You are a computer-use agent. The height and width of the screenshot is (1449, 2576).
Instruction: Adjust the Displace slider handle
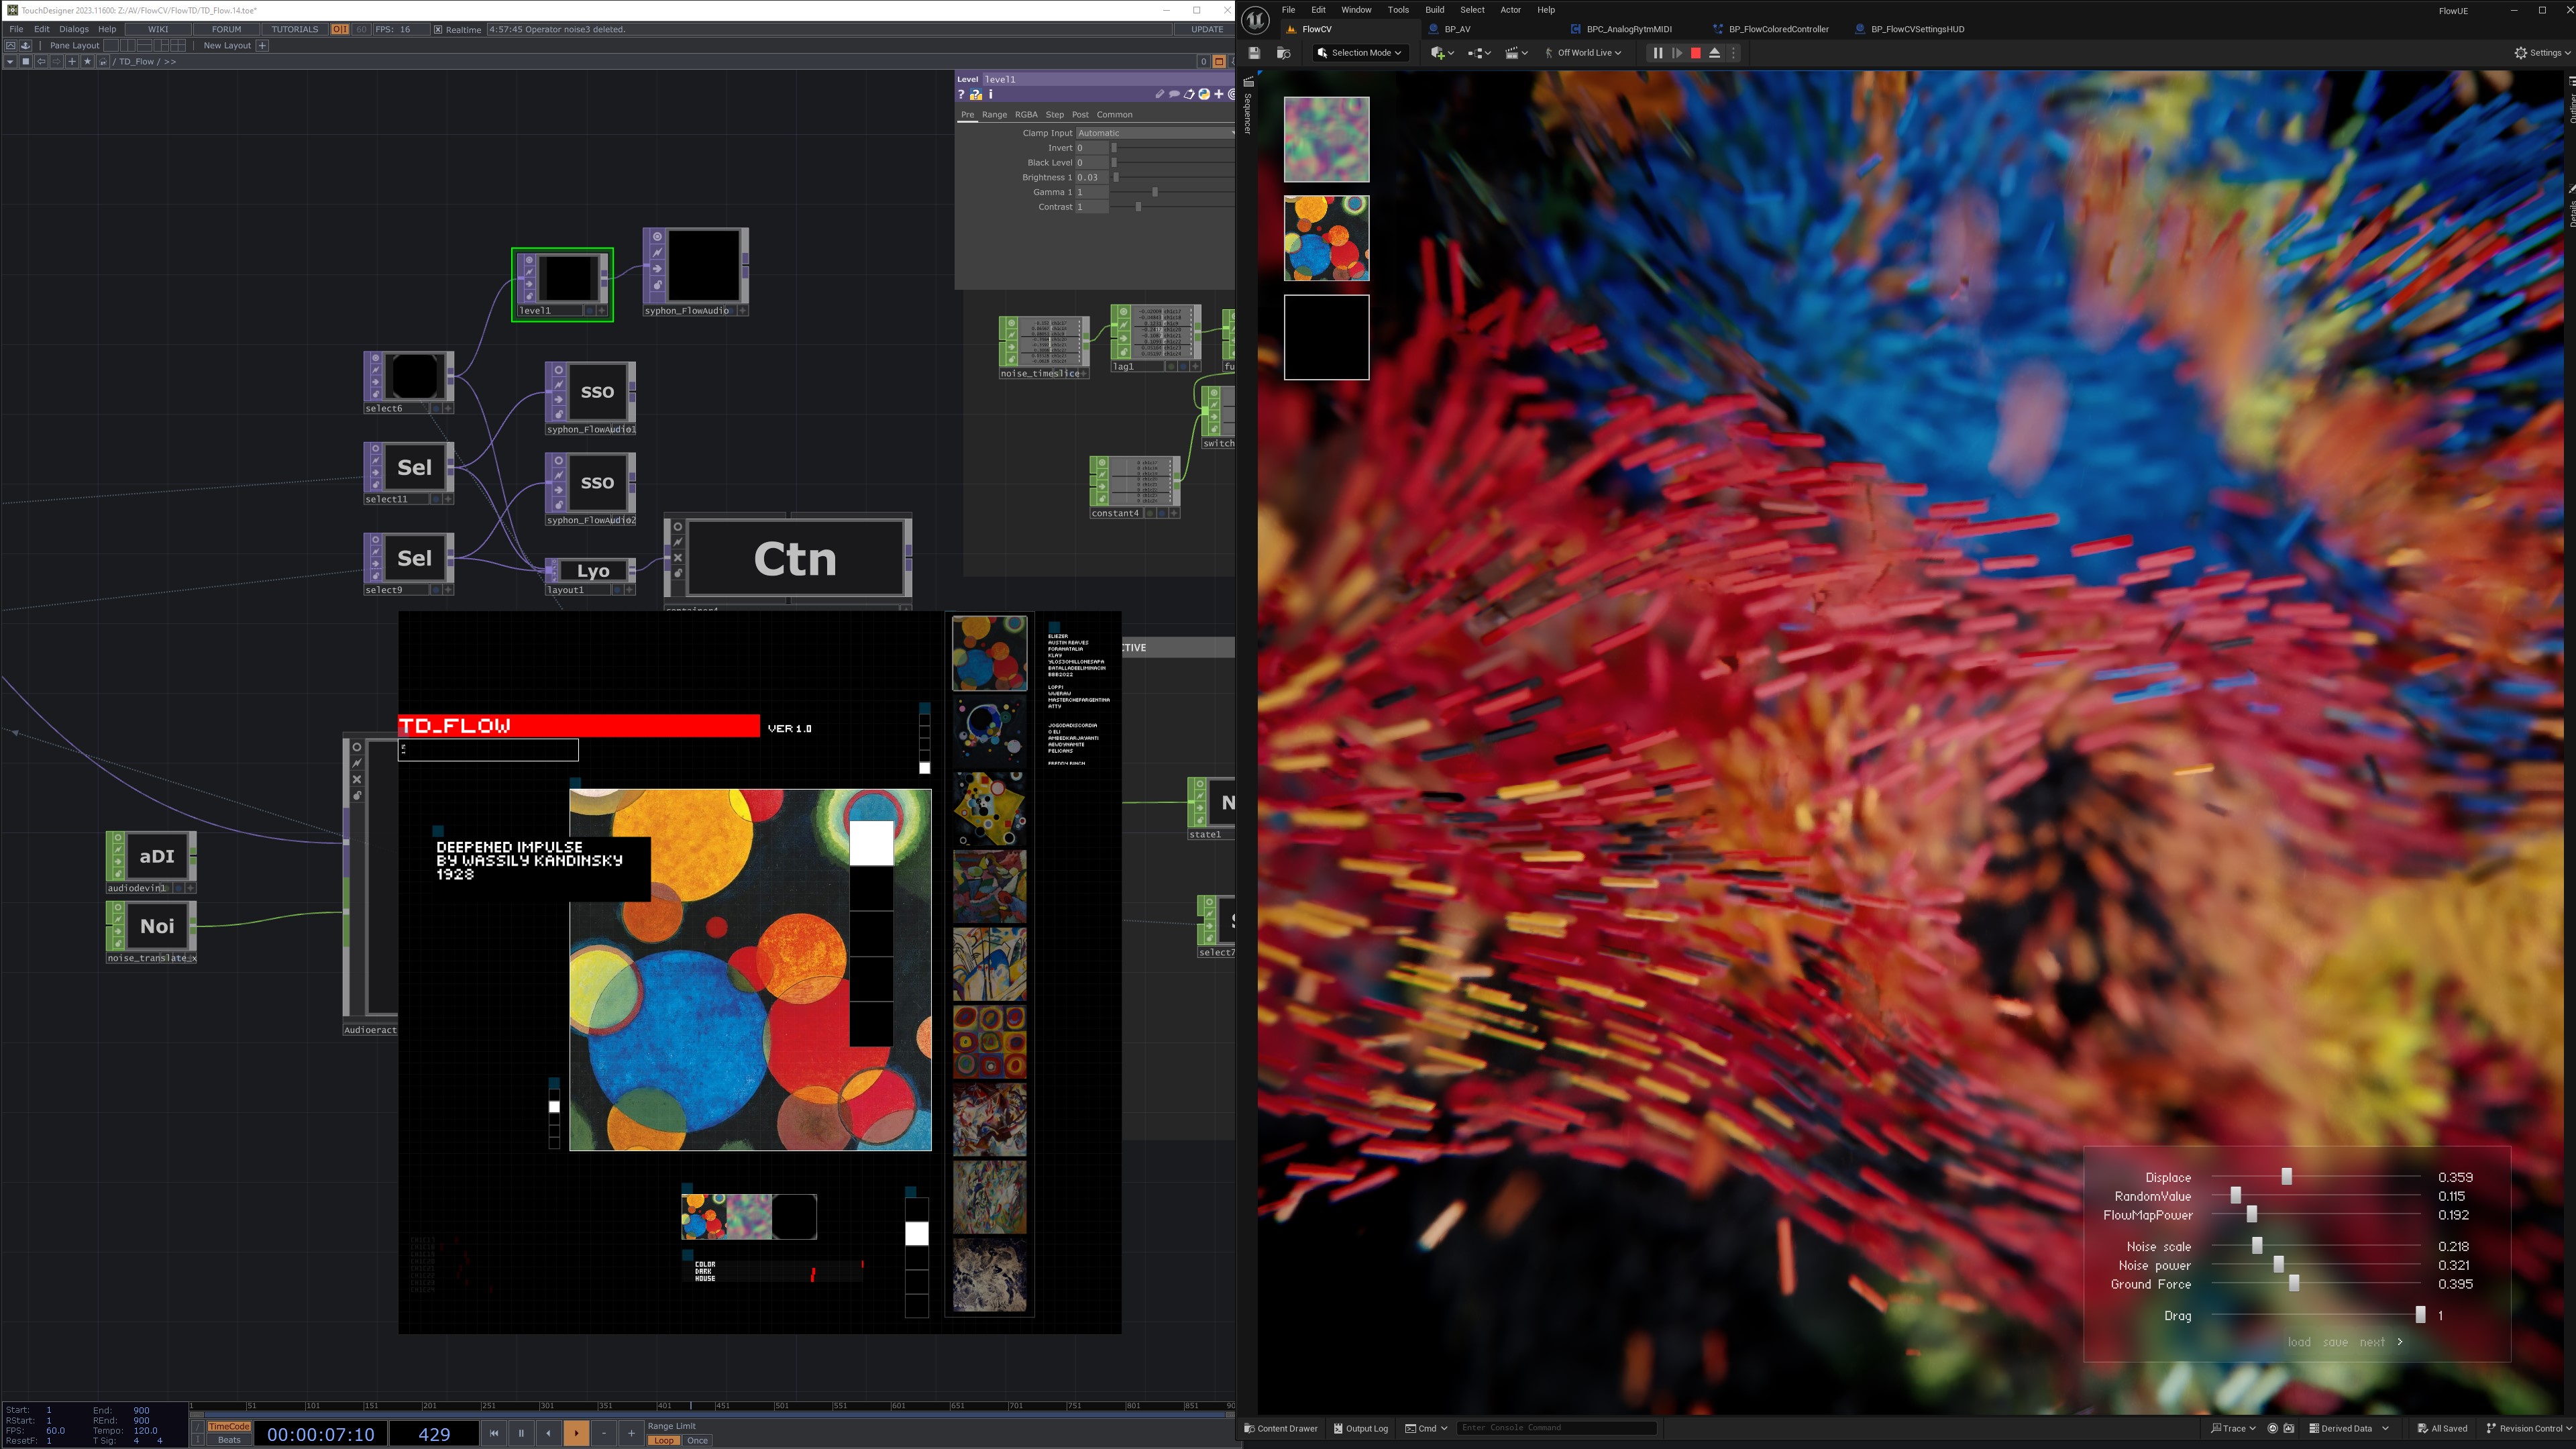2286,1177
